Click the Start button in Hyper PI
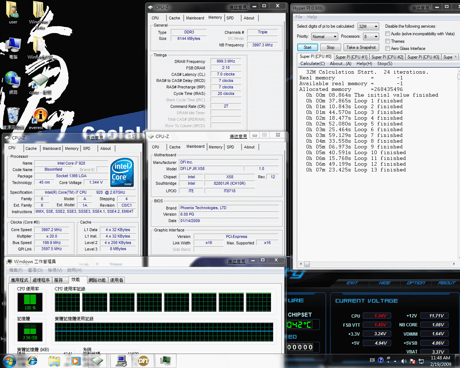This screenshot has width=460, height=368. (x=307, y=47)
